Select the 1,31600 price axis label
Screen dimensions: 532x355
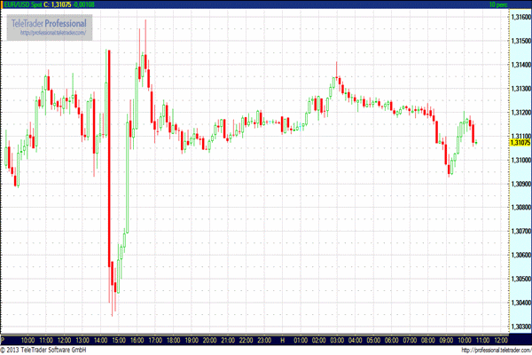(x=520, y=17)
